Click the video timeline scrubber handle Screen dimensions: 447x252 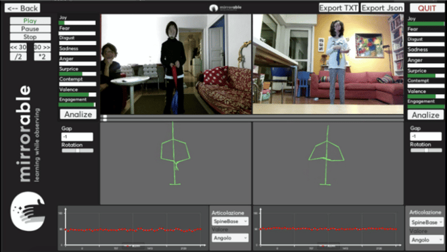pos(105,118)
